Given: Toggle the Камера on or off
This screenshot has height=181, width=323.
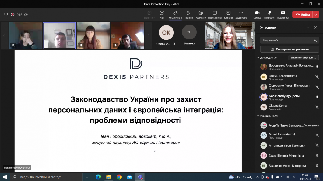Looking at the screenshot, I should click(x=257, y=14).
